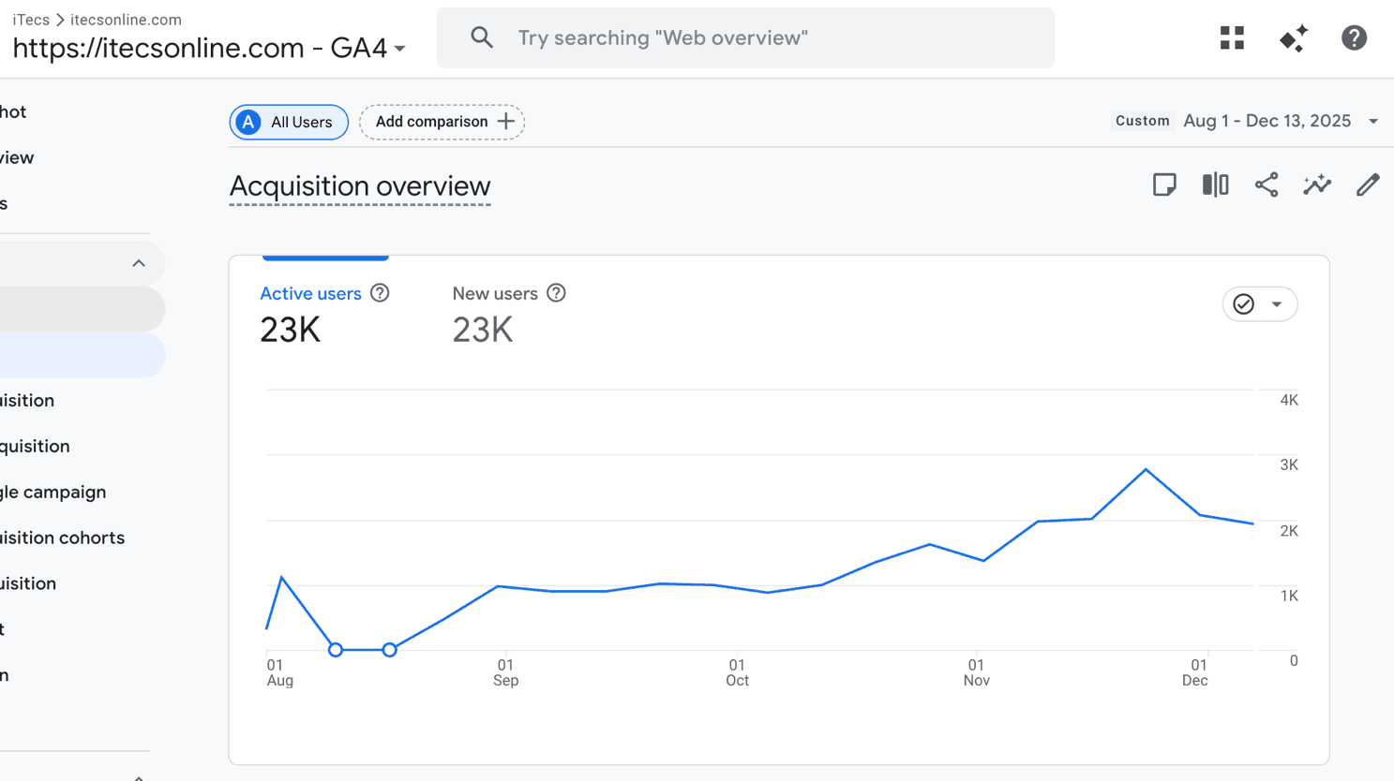Click the compare reports icon

(1215, 184)
